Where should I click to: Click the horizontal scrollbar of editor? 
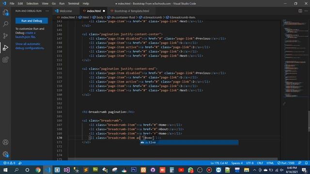pos(172,159)
